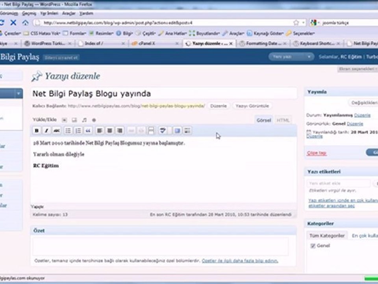This screenshot has width=378, height=284.
Task: Insert ordered numbered list
Action: coord(78,131)
